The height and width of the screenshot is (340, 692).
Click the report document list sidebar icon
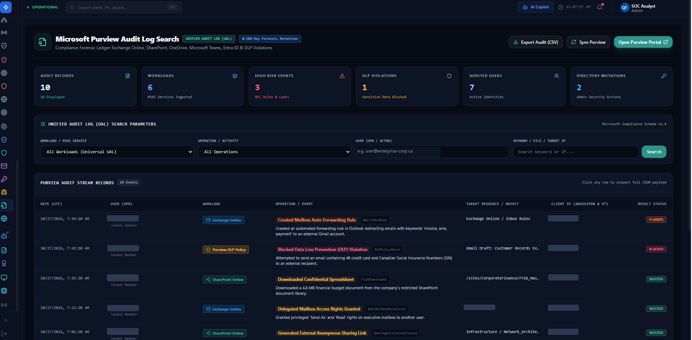[4, 250]
